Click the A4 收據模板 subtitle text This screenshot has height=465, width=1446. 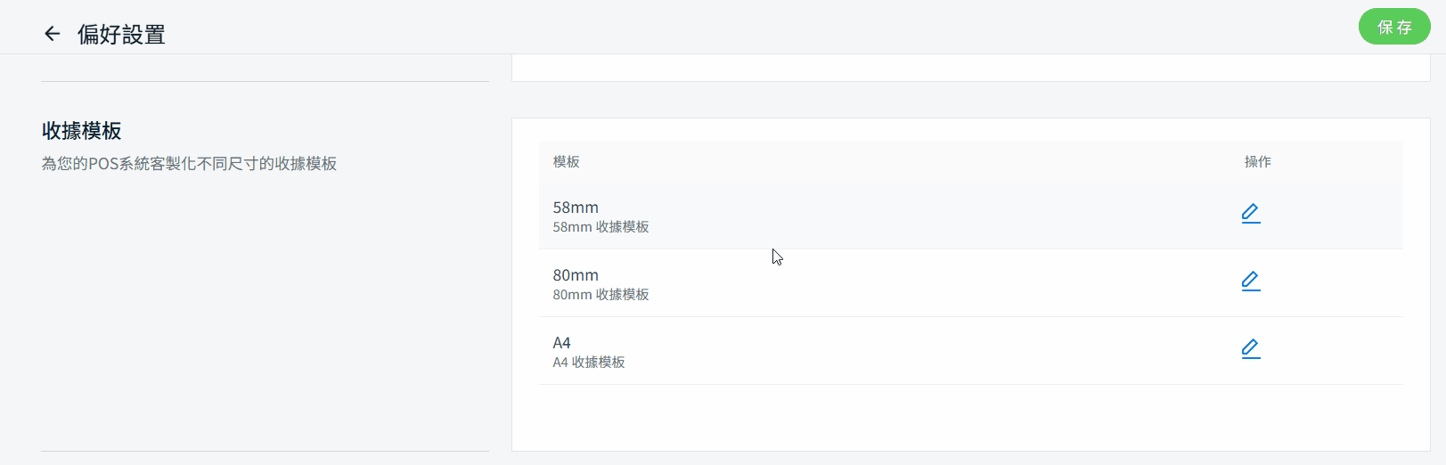pyautogui.click(x=589, y=363)
